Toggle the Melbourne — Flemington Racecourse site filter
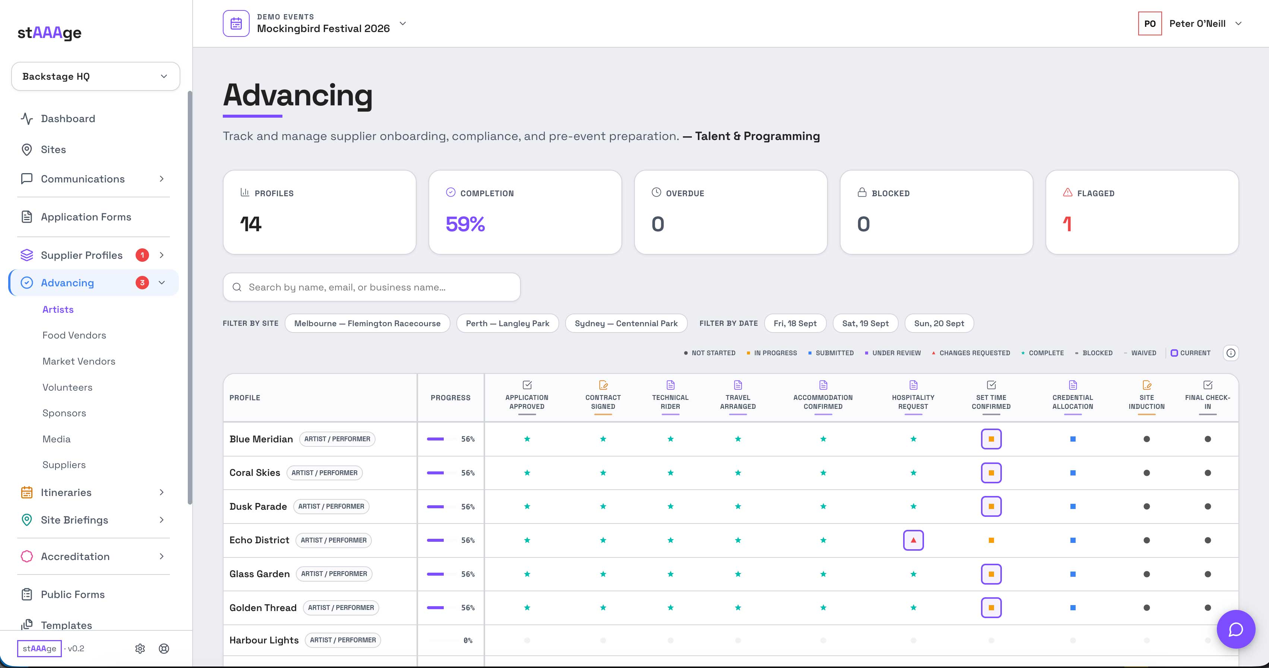 coord(367,324)
